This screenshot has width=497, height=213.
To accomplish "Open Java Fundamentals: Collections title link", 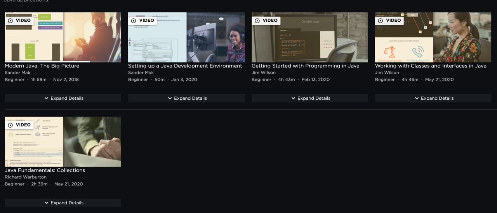I will click(45, 170).
